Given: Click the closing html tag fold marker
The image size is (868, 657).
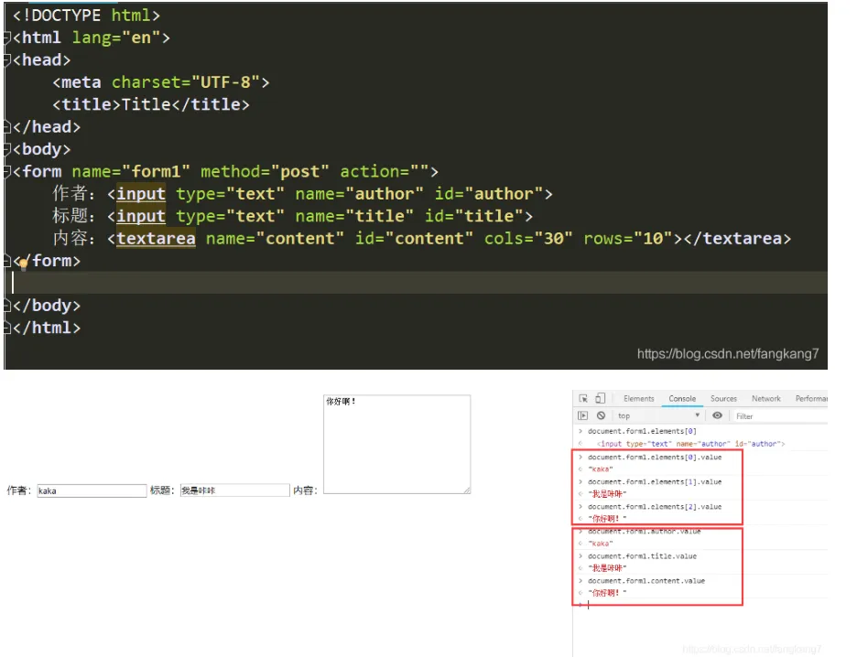Looking at the screenshot, I should tap(7, 328).
